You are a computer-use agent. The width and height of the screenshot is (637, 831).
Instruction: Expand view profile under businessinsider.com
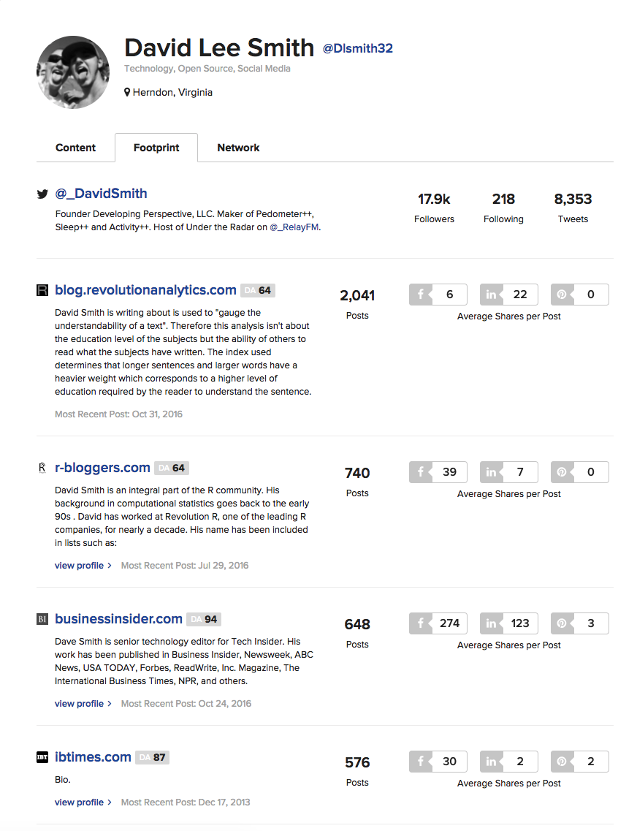click(83, 704)
